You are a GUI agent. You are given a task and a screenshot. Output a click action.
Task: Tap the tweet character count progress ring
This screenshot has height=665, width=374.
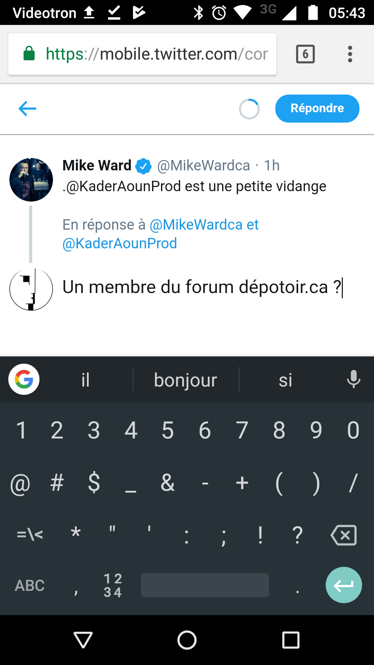coord(249,109)
